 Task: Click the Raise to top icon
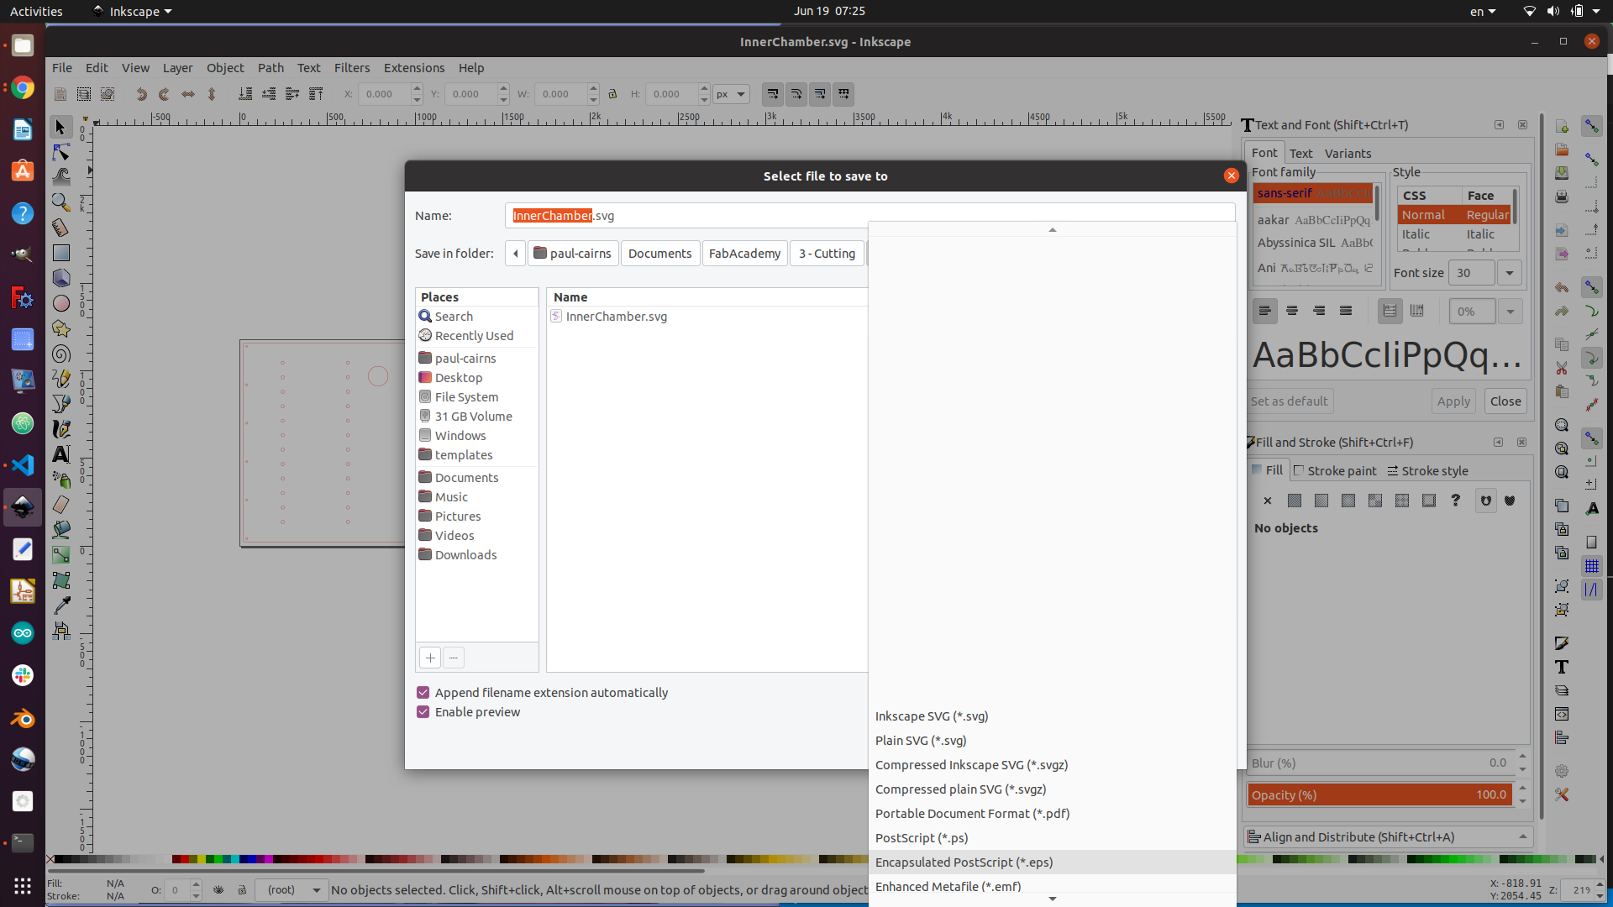coord(316,94)
